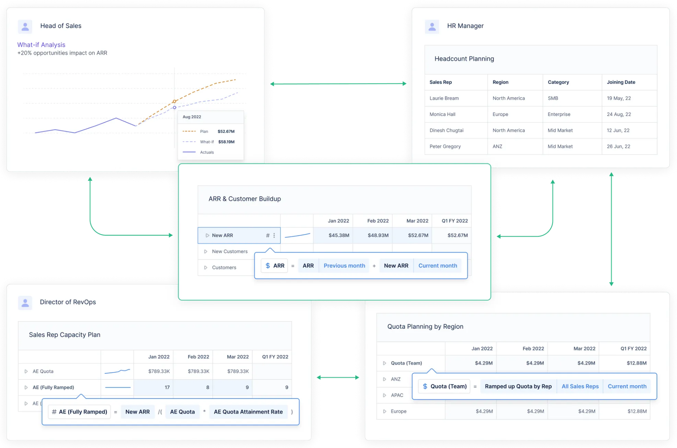Click Current month in the Quota formula
The image size is (677, 448).
pos(627,386)
